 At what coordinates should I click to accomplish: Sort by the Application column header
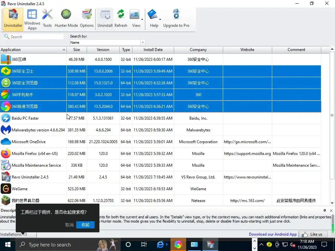coord(33,50)
